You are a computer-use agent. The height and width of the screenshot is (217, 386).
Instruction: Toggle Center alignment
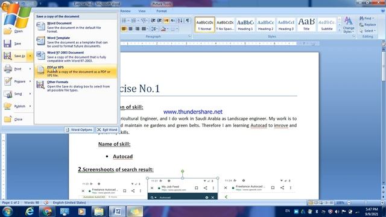[x=130, y=29]
